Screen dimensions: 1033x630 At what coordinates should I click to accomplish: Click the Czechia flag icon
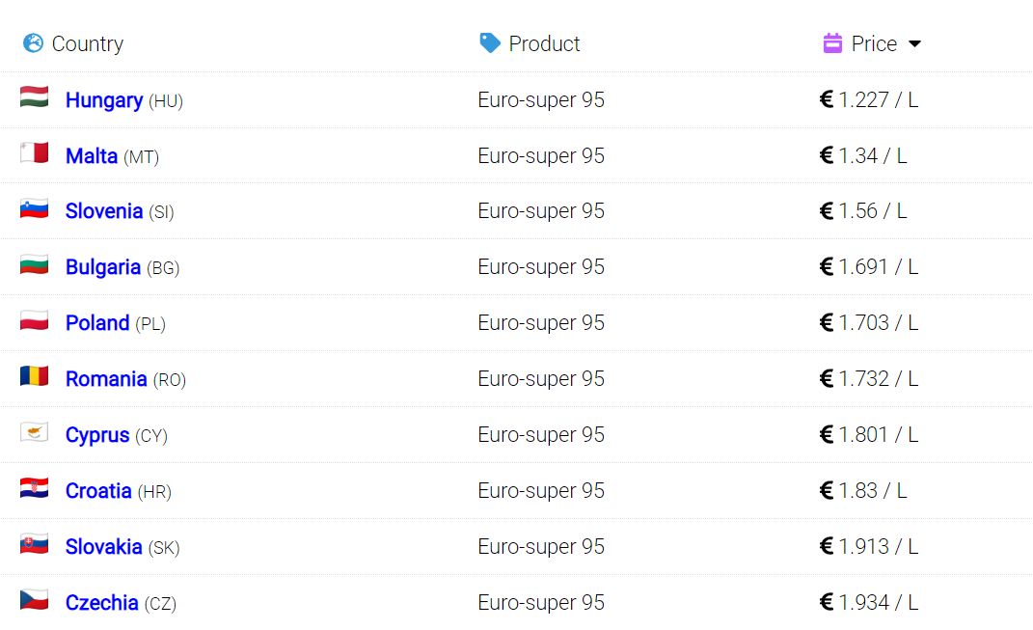[35, 600]
